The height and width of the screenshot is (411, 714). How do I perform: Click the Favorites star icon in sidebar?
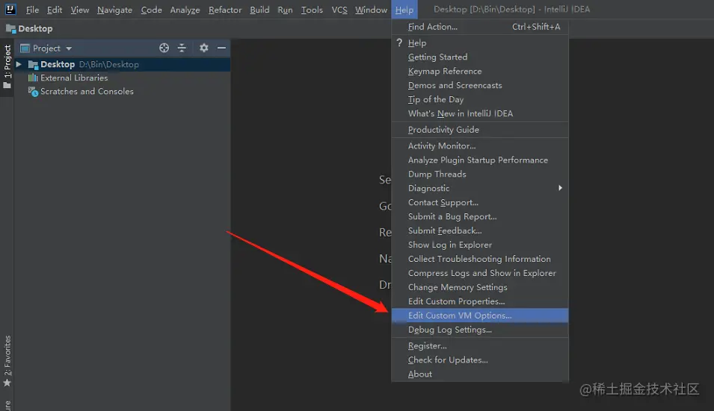7,383
